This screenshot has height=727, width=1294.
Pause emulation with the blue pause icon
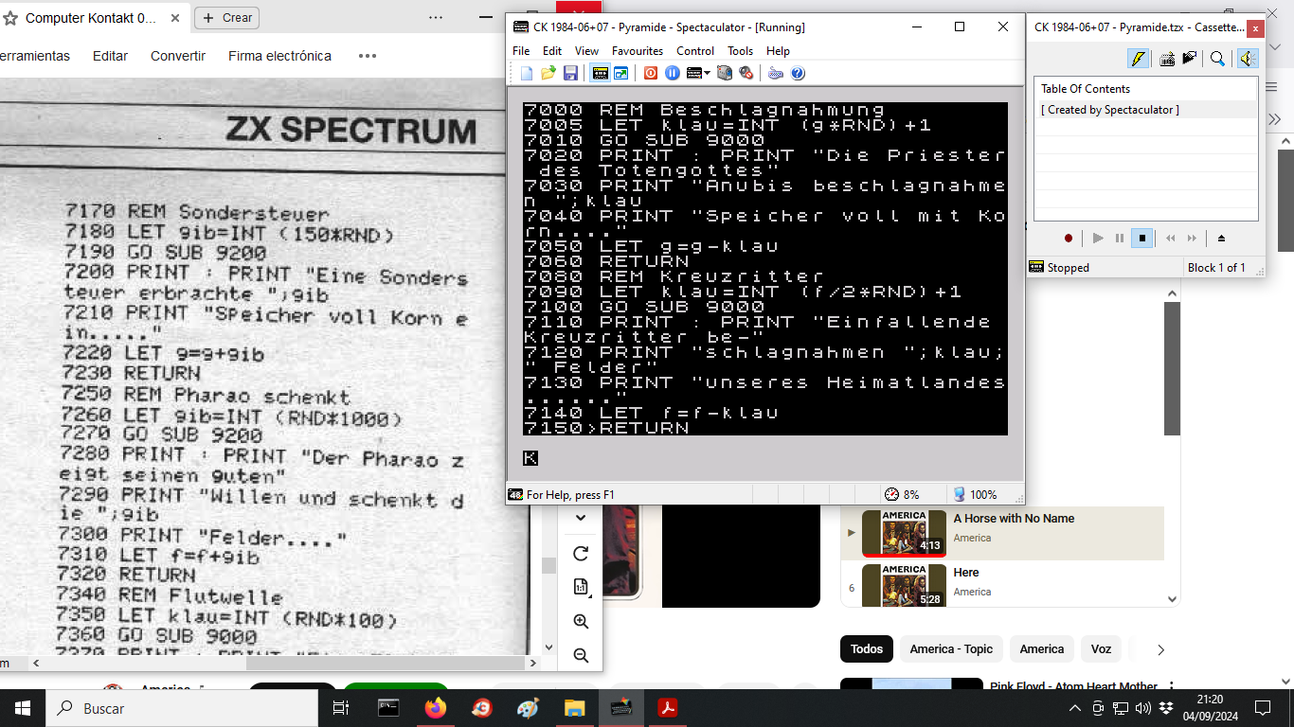pyautogui.click(x=673, y=73)
